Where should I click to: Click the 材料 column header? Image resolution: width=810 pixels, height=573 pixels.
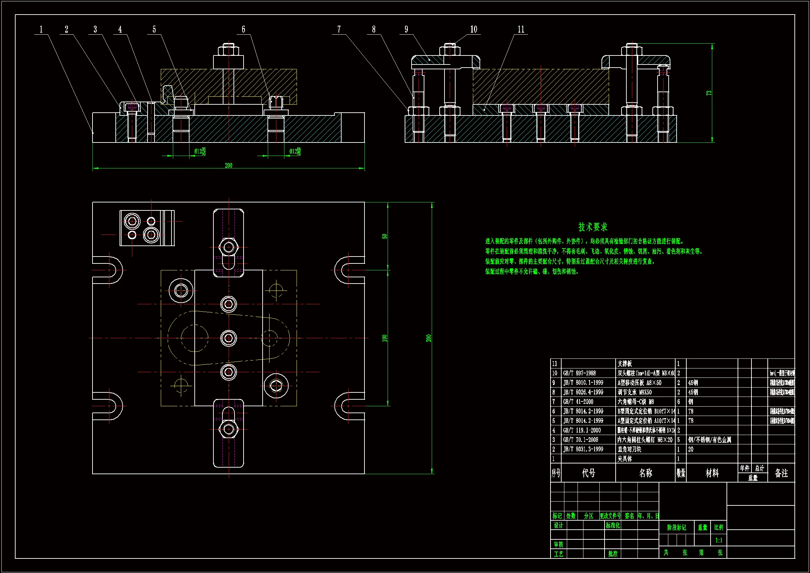712,473
